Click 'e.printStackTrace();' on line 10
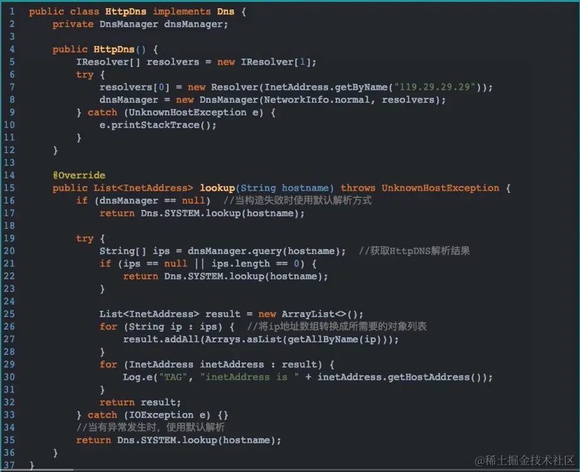Screen dimensions: 580x472 click(x=158, y=125)
